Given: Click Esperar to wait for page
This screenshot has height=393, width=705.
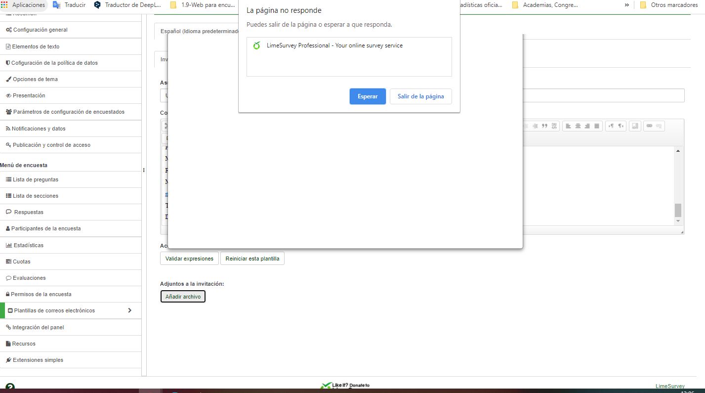Looking at the screenshot, I should click(368, 96).
